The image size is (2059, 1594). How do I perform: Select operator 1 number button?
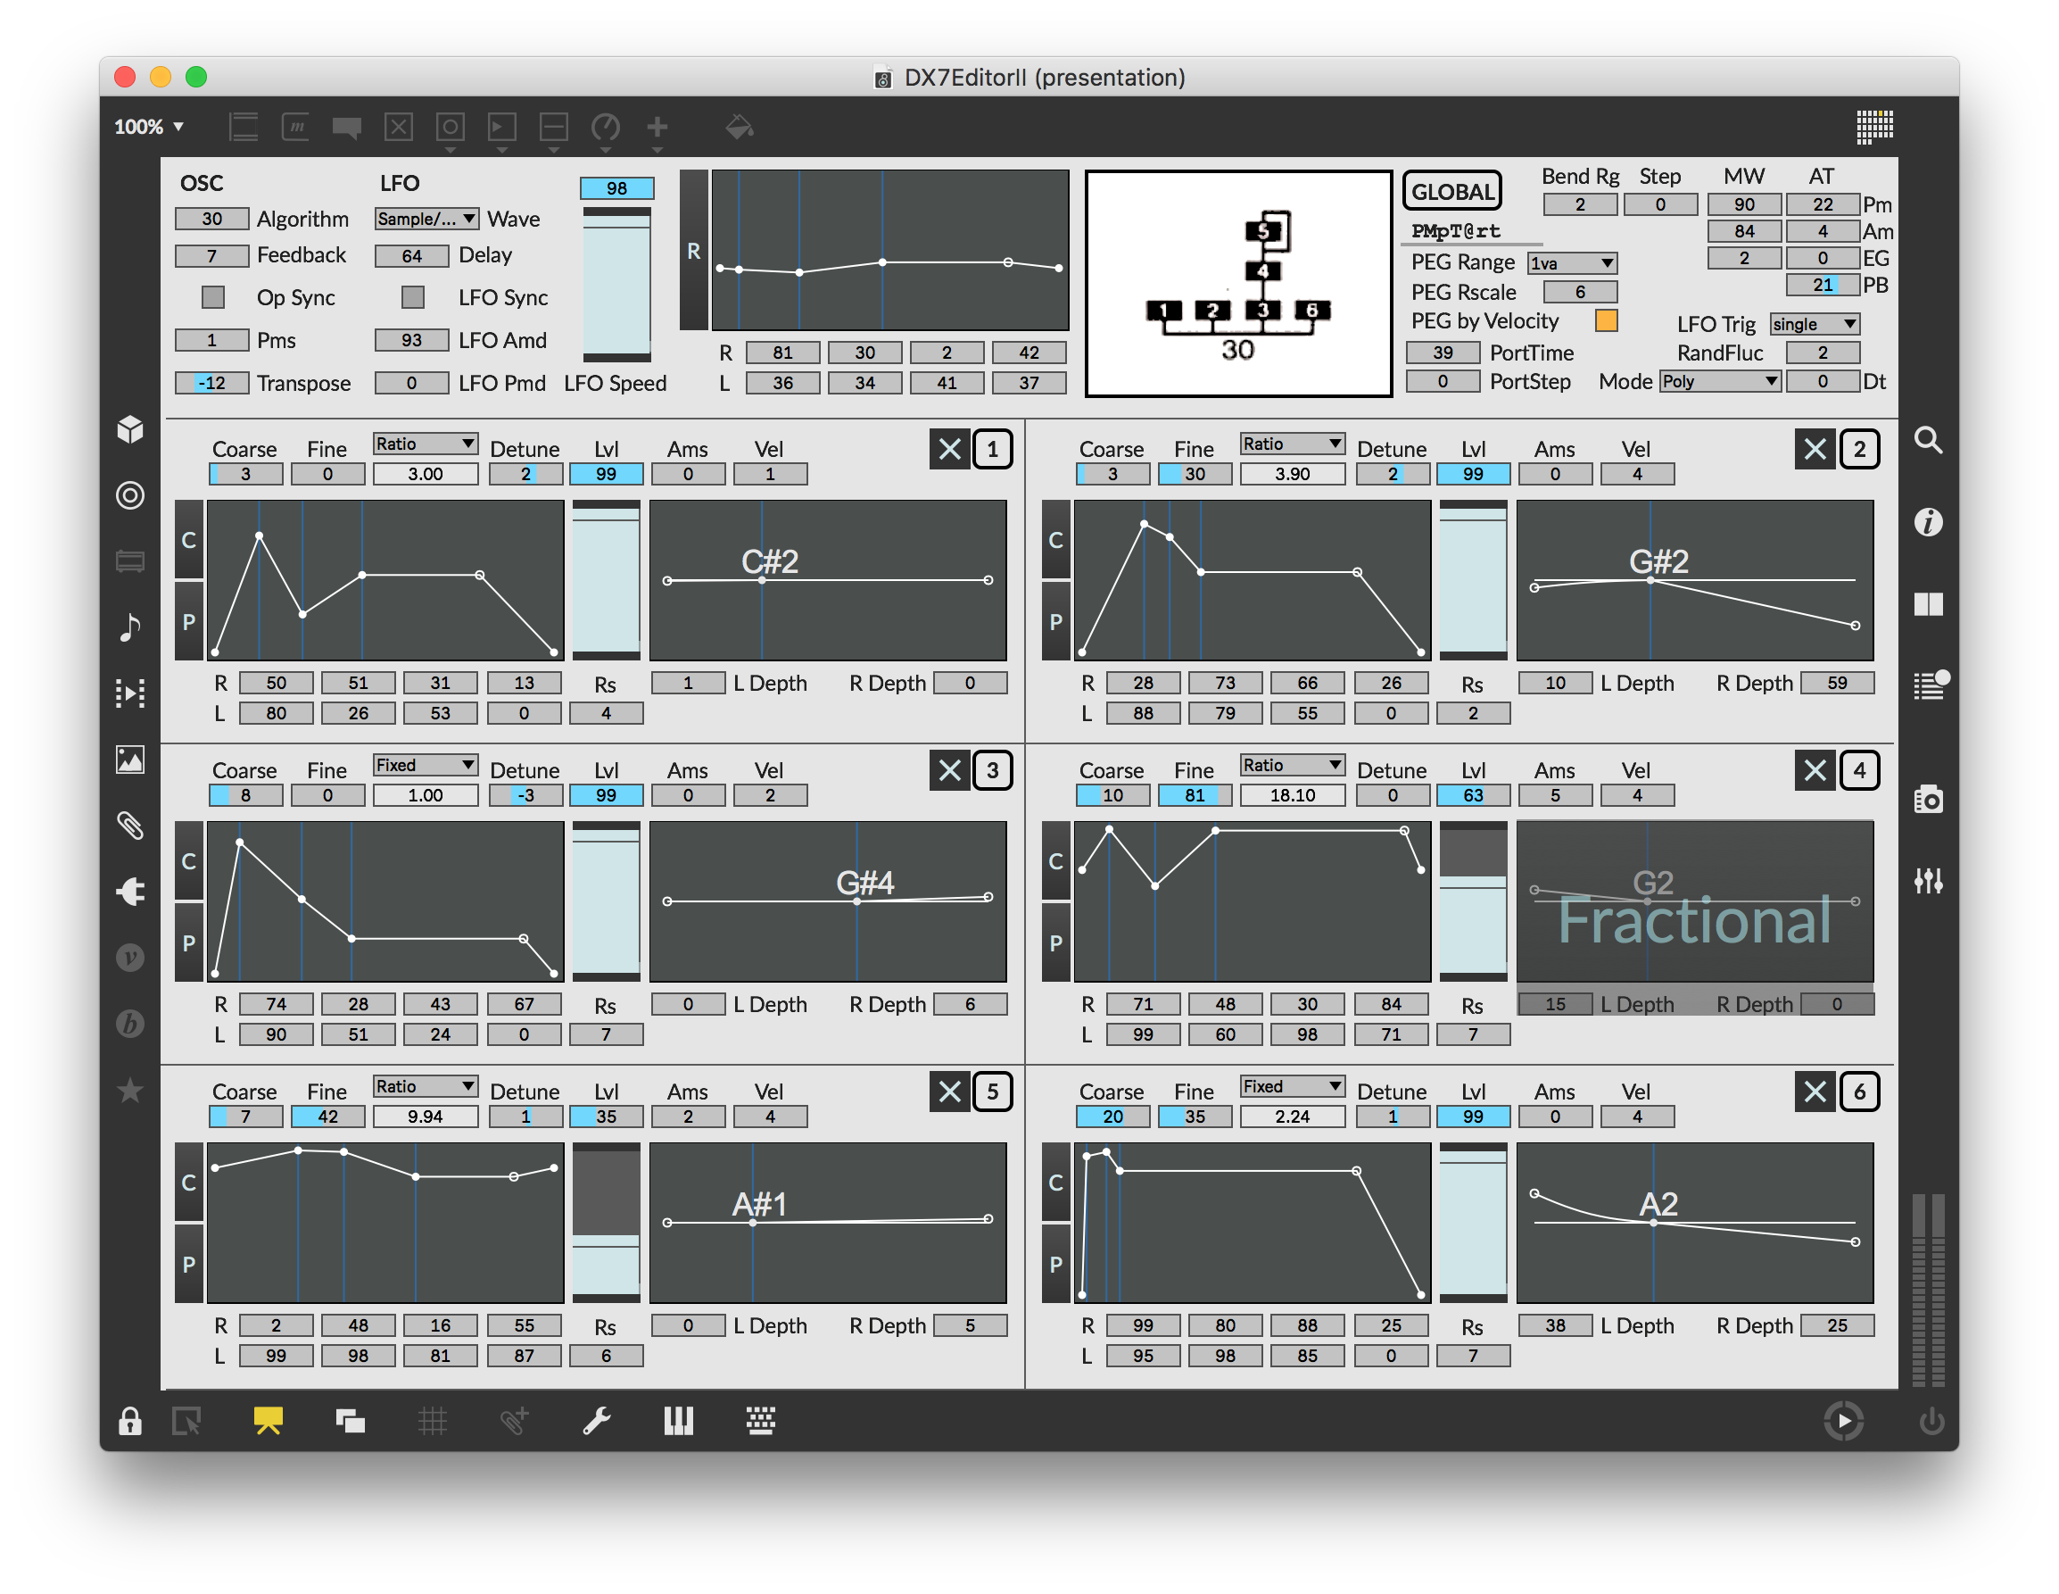pyautogui.click(x=992, y=449)
